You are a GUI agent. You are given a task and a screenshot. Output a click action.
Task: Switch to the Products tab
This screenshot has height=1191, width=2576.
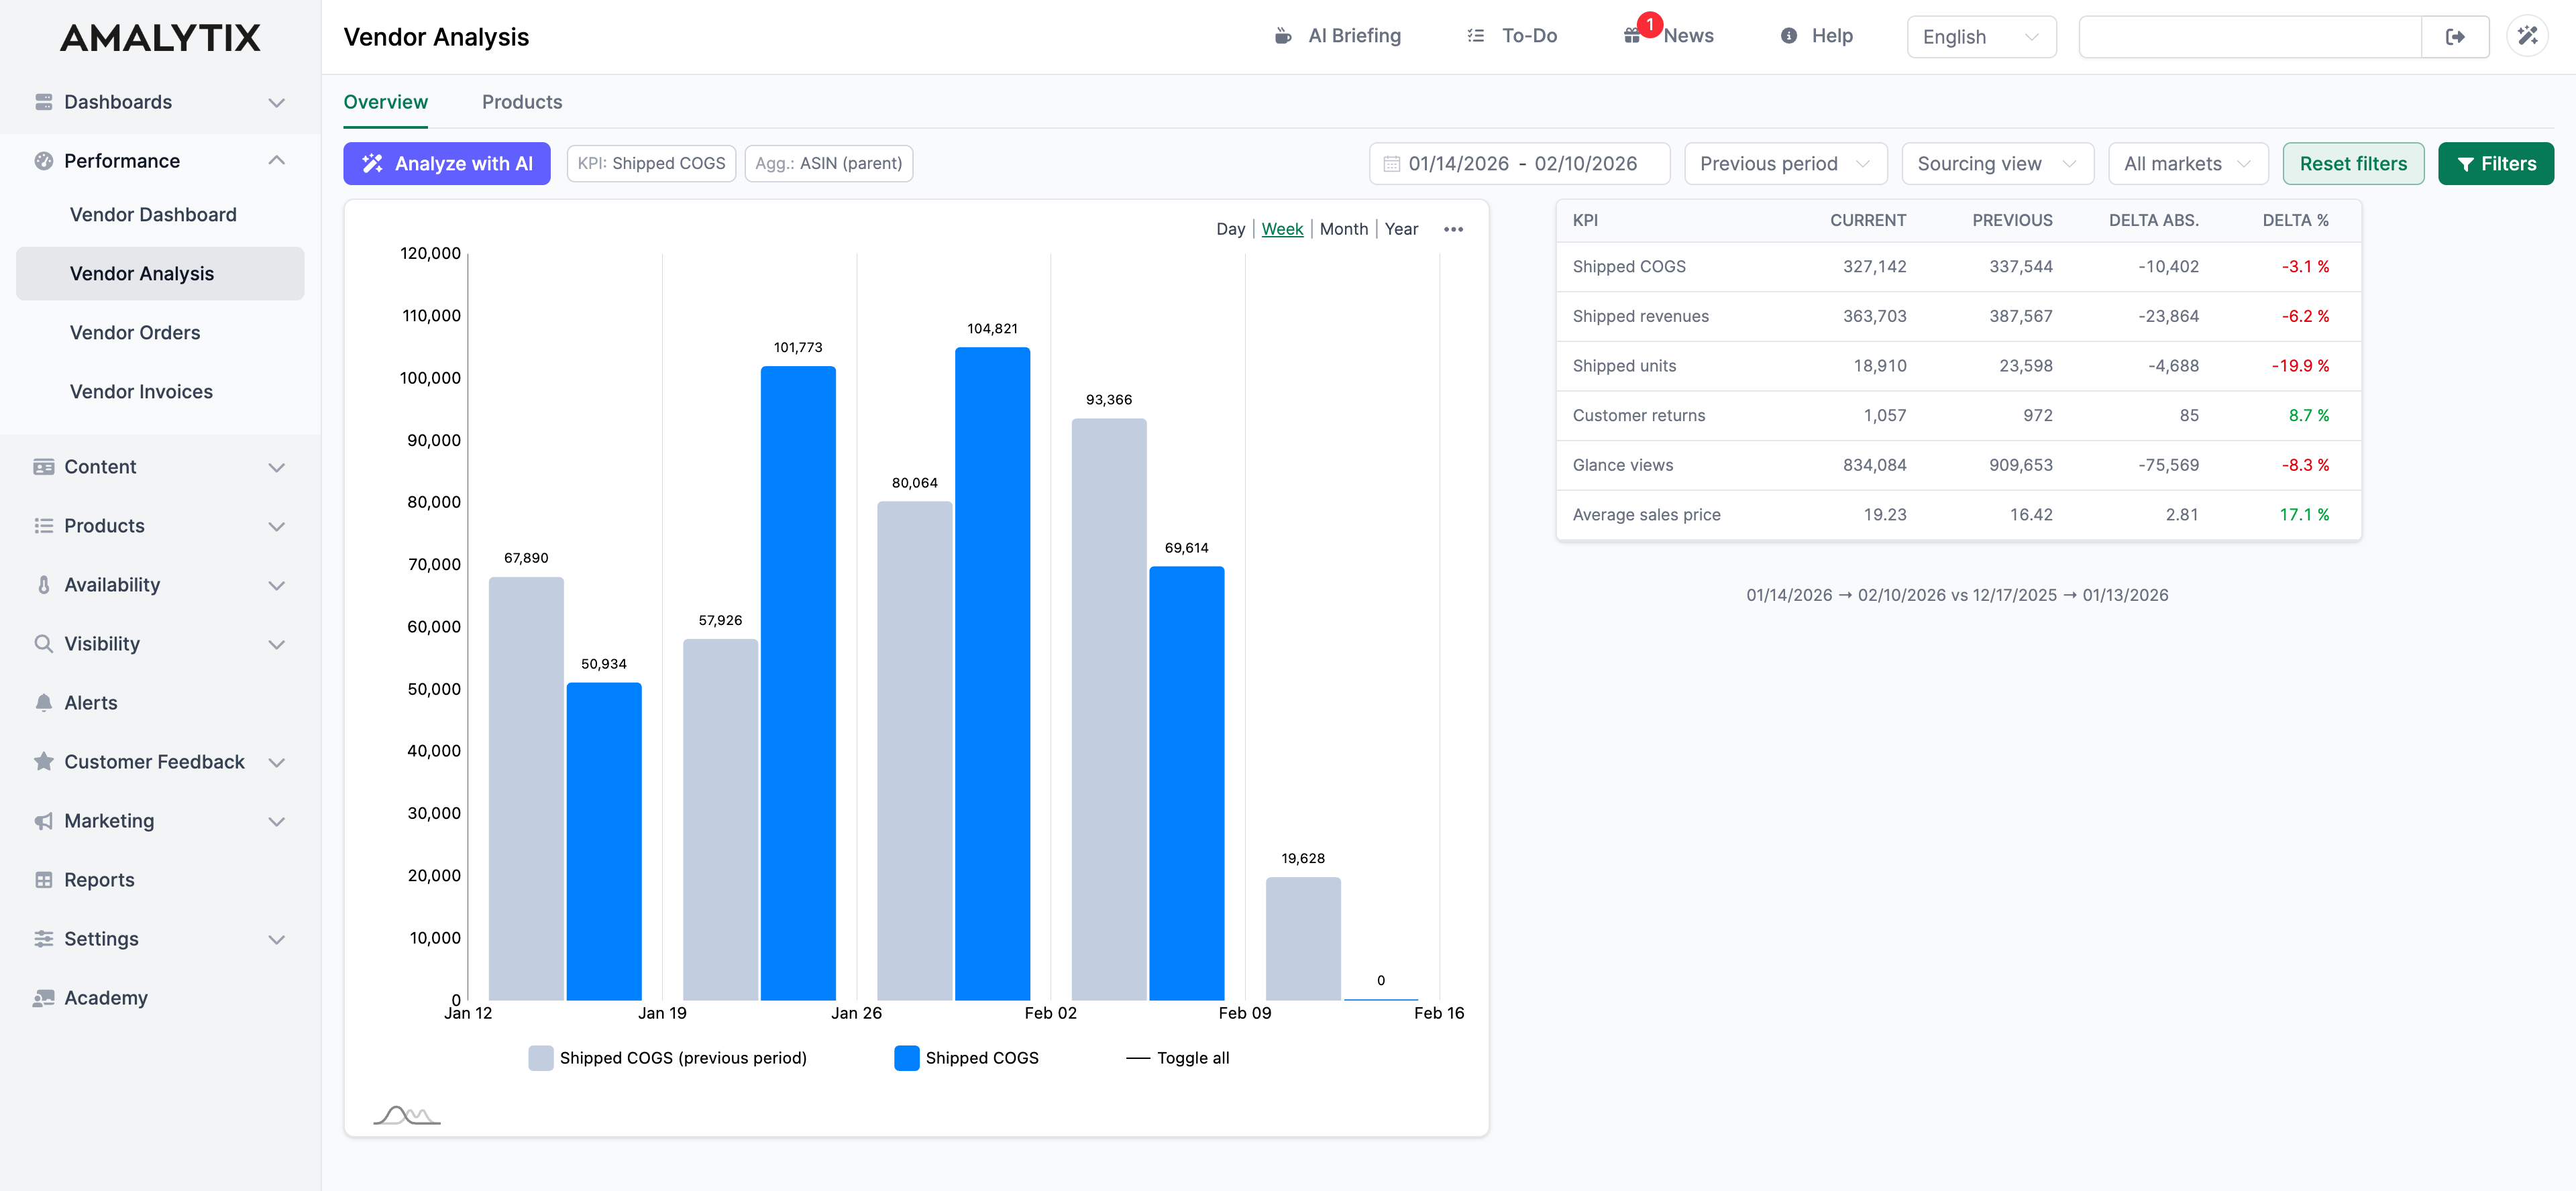click(x=521, y=101)
